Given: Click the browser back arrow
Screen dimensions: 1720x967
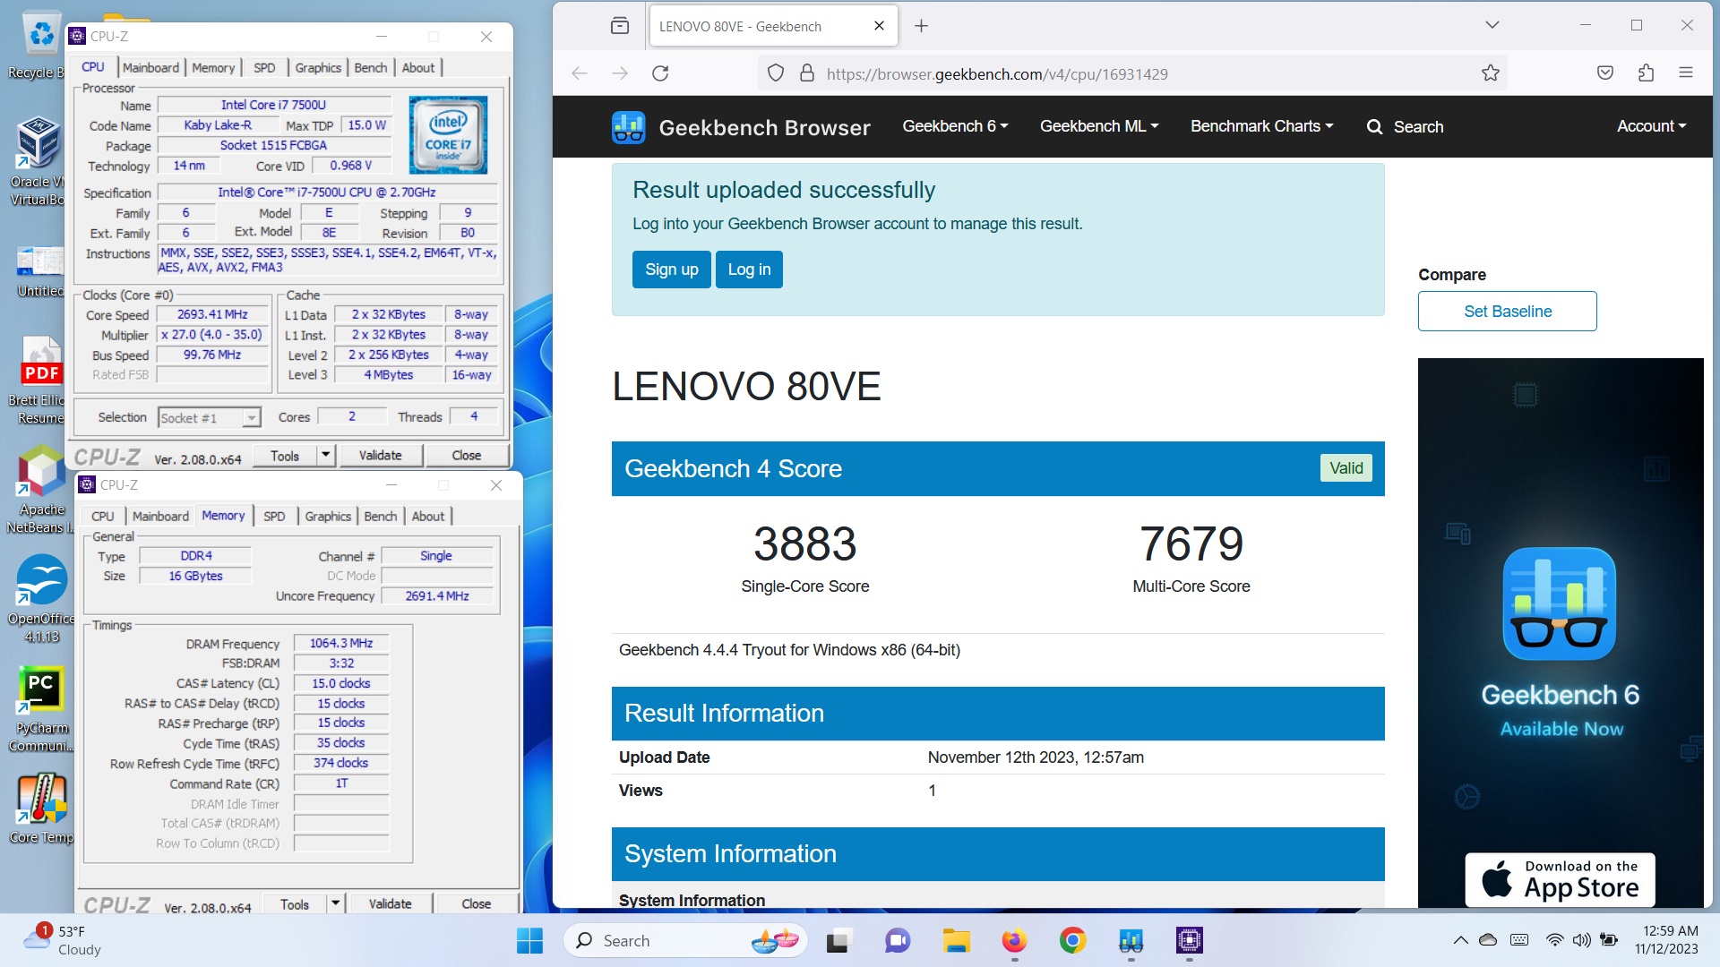Looking at the screenshot, I should (x=580, y=73).
